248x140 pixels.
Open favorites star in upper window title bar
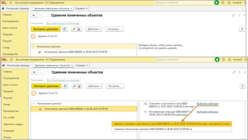(x=229, y=3)
